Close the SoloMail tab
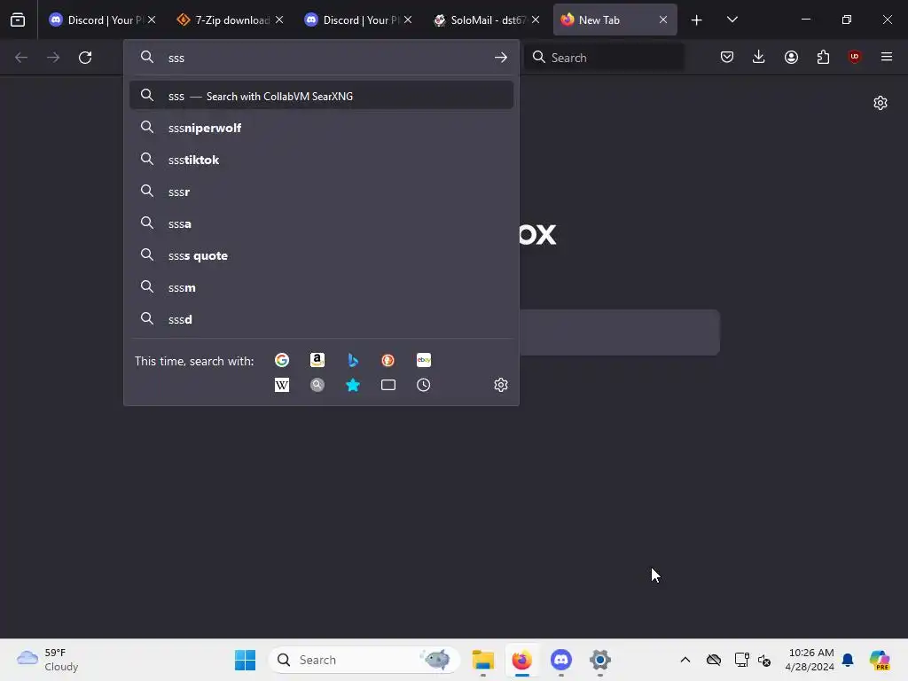Image resolution: width=908 pixels, height=681 pixels. pos(536,20)
